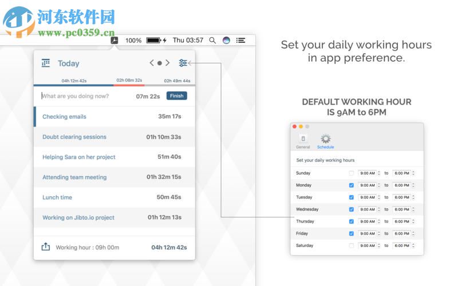Select the Doubt clearing sessions task
Viewport: 458px width, 286px height.
[x=114, y=137]
